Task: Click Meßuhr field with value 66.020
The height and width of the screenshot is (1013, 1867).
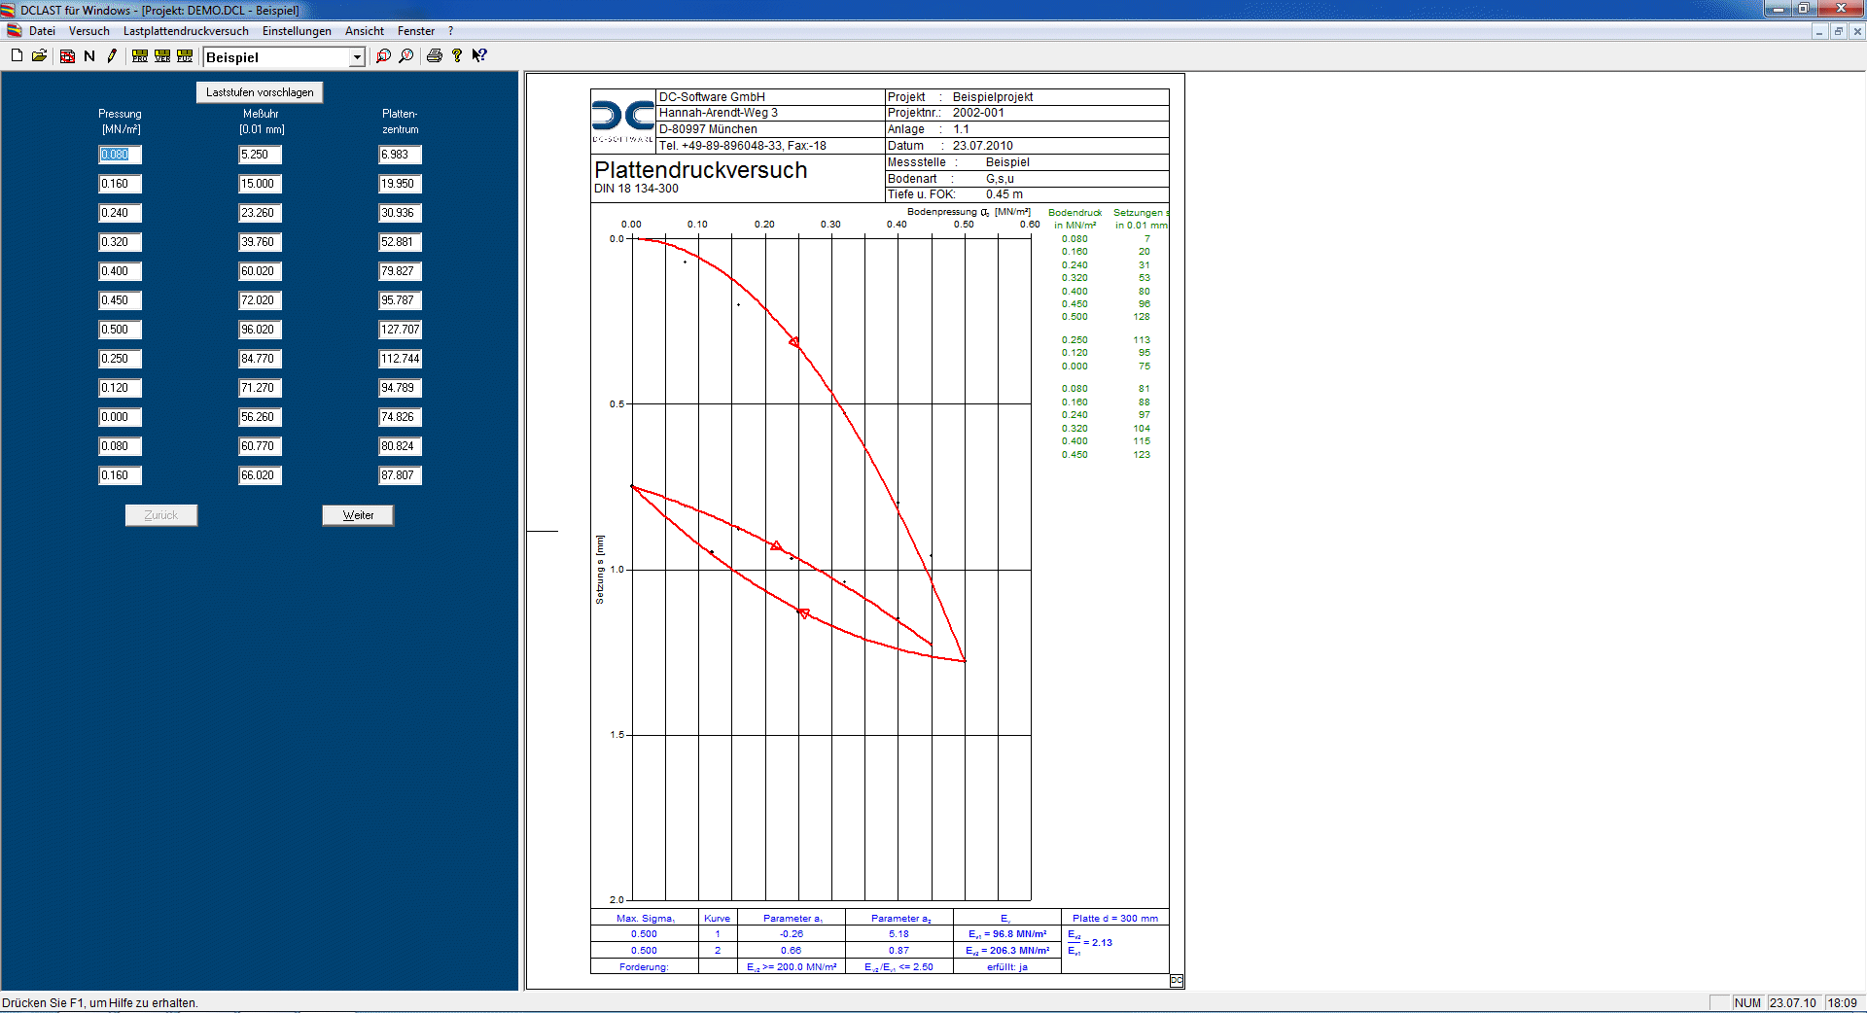Action: [x=261, y=475]
